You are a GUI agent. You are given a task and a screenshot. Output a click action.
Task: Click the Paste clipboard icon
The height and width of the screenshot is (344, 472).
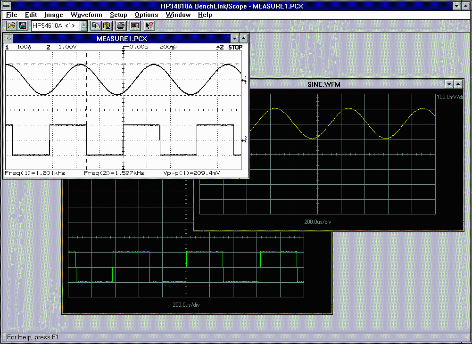[107, 25]
